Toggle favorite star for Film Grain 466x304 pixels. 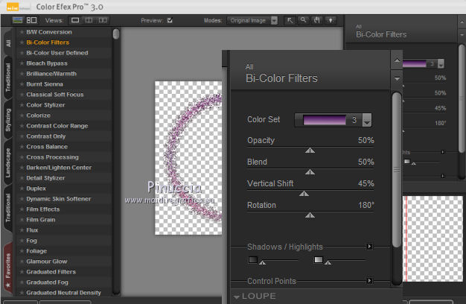(x=22, y=220)
